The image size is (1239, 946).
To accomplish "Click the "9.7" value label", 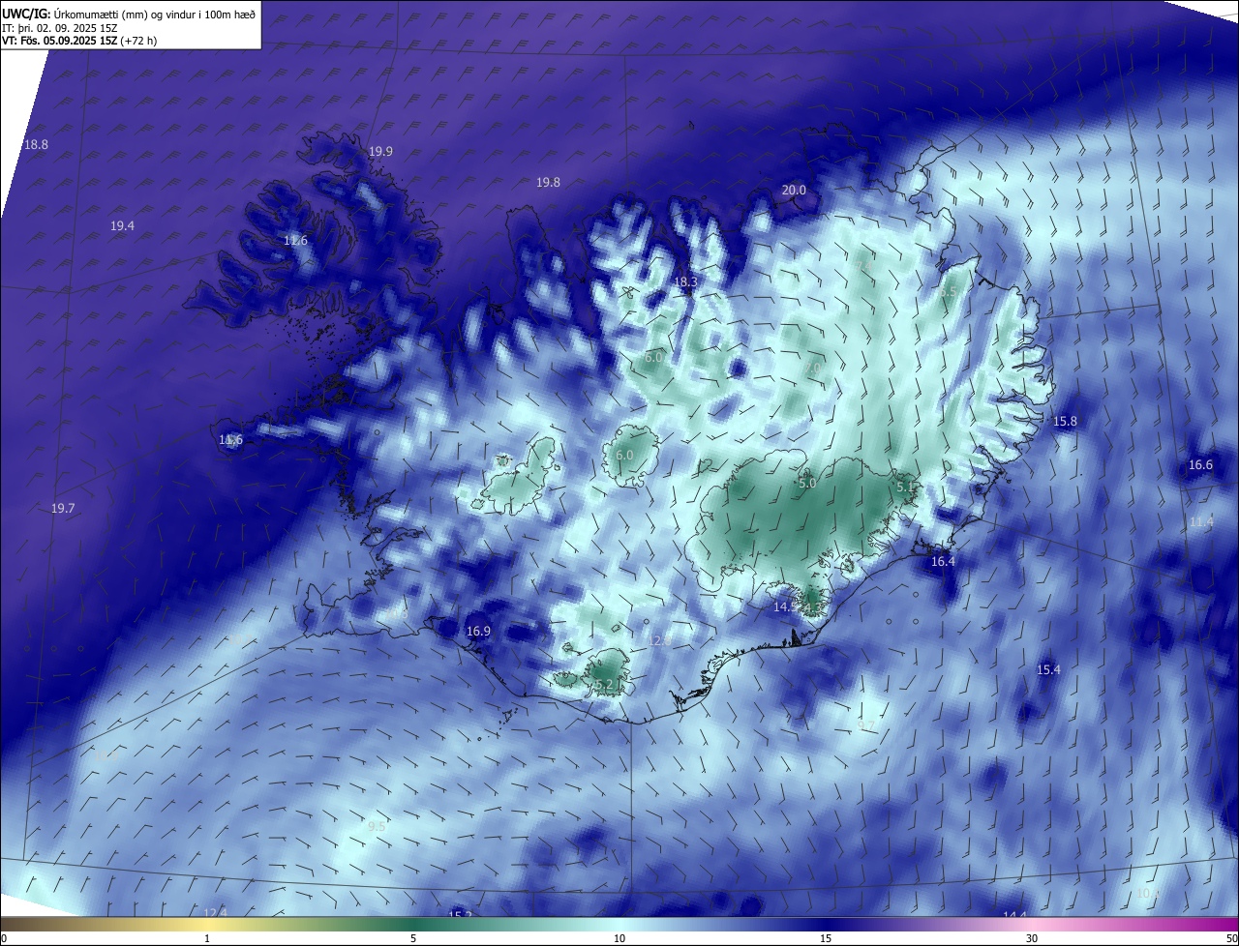I will [x=866, y=725].
